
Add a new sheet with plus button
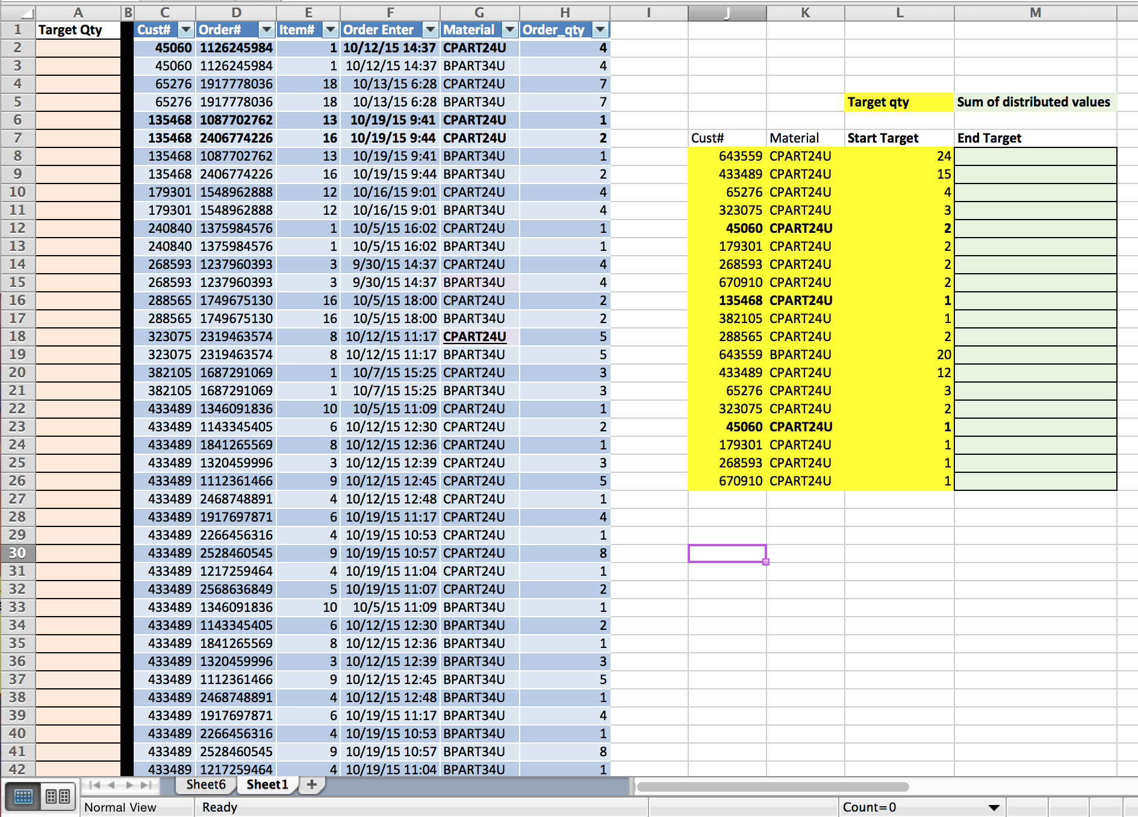click(x=312, y=785)
